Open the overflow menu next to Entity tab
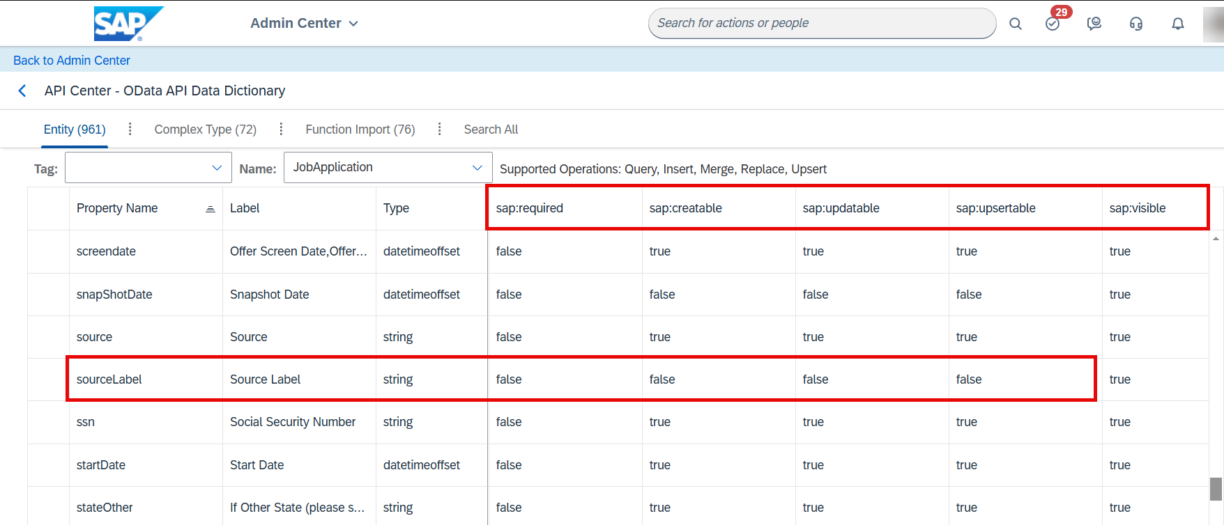 click(x=130, y=129)
